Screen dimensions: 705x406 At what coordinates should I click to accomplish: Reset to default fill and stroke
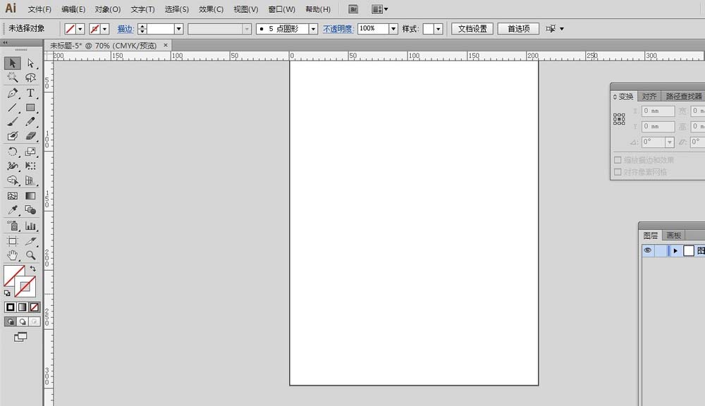7,293
